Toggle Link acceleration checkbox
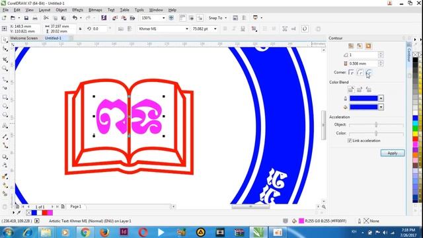This screenshot has height=238, width=423. (350, 141)
